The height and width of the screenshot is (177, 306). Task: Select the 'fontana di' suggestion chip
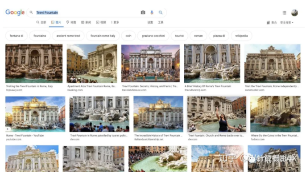pos(17,36)
